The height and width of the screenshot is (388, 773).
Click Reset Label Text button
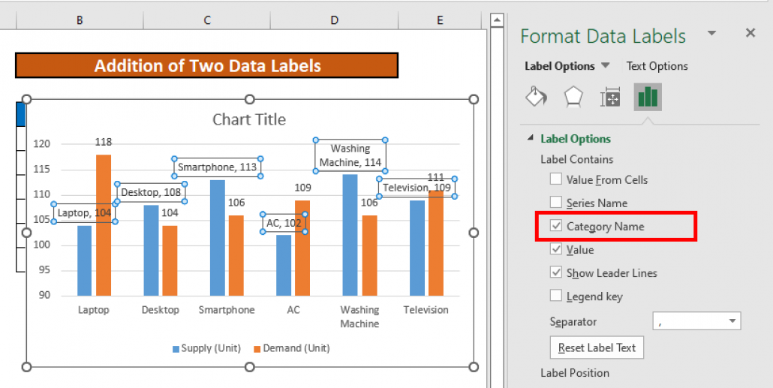coord(597,348)
